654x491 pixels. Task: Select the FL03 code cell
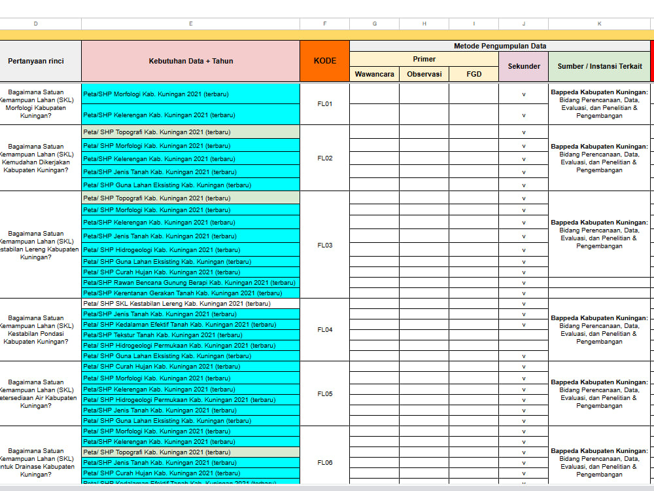click(324, 245)
